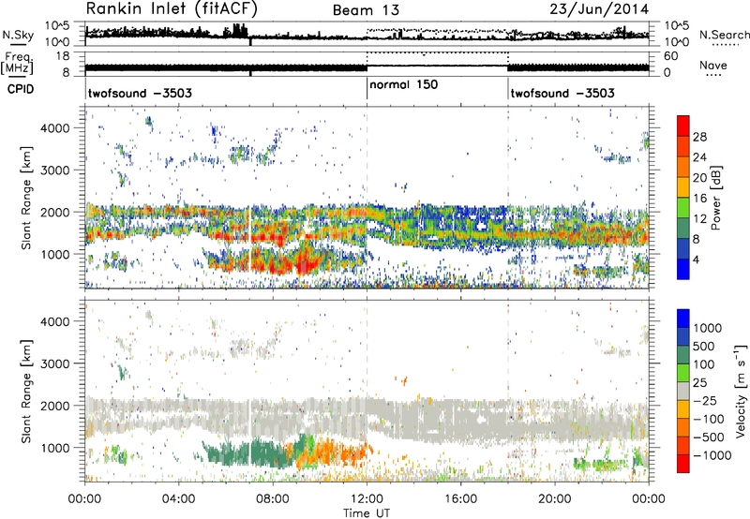The height and width of the screenshot is (519, 750).
Task: Click the '1000' tick on Velocity scale
Action: click(708, 328)
